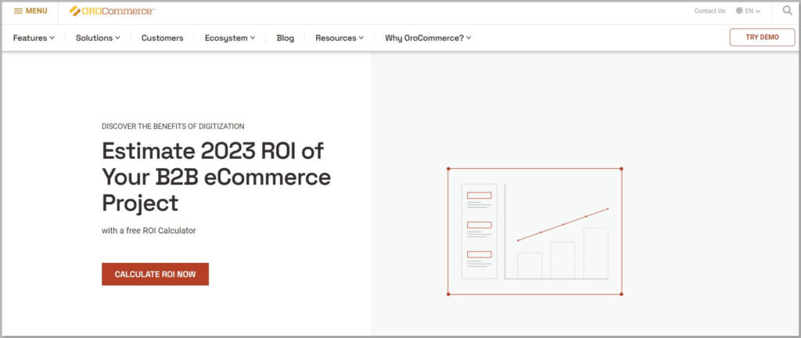Click the Estimate 2023 ROI headline
Screen dimensions: 801x338
[x=217, y=177]
